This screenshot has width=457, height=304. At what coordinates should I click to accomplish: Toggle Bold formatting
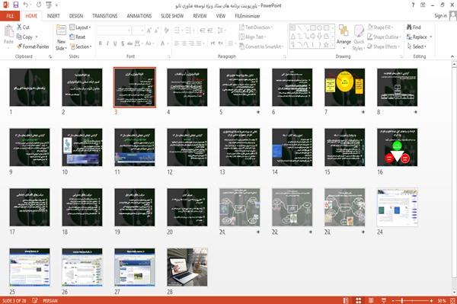pyautogui.click(x=101, y=43)
